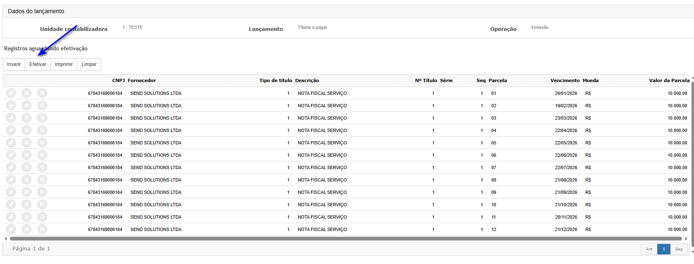
Task: View details of parcela 11 via magnifier
Action: [42, 217]
